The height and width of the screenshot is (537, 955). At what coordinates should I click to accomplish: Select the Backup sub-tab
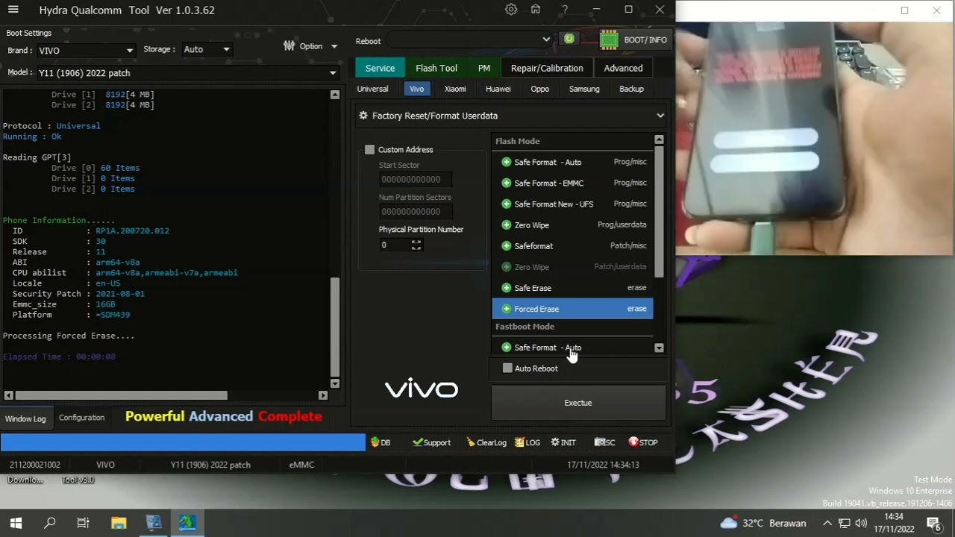click(631, 89)
